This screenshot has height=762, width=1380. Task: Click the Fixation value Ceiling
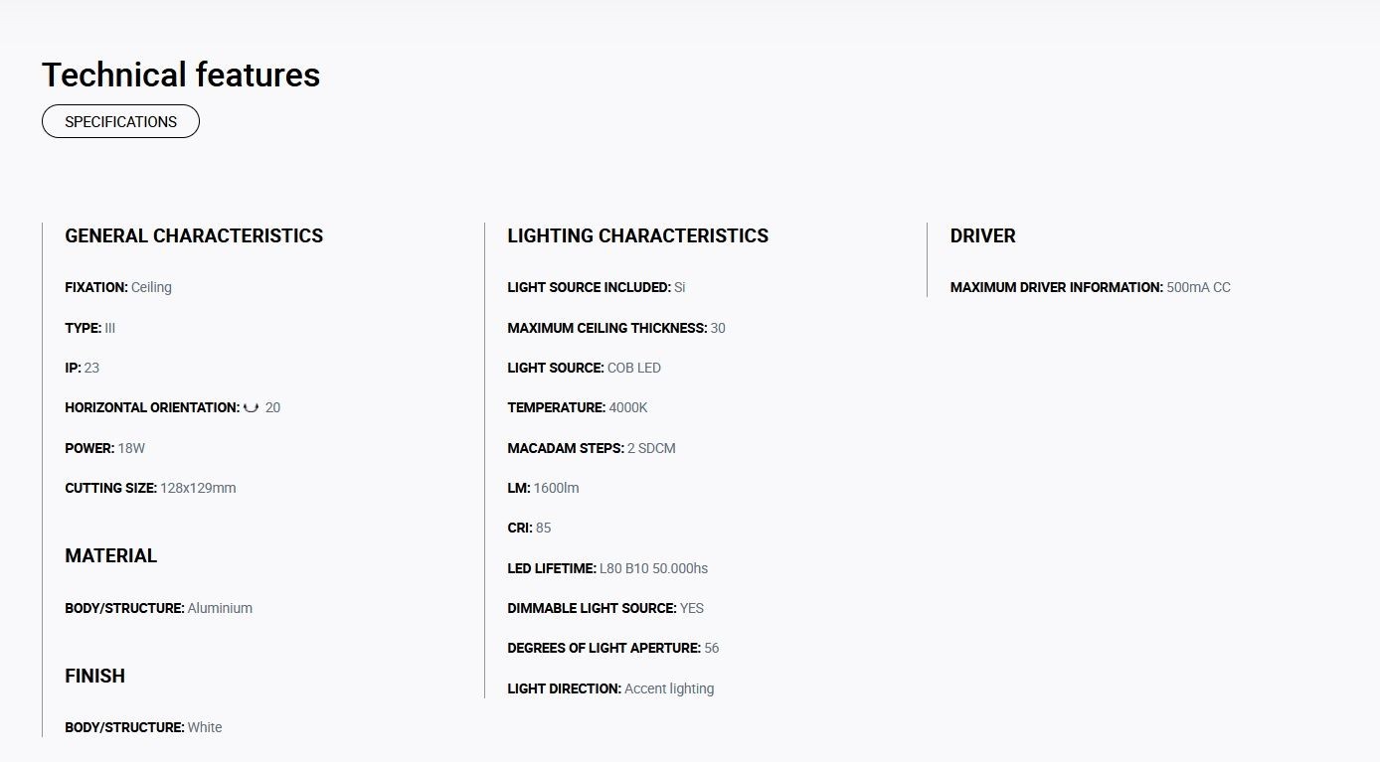click(151, 287)
